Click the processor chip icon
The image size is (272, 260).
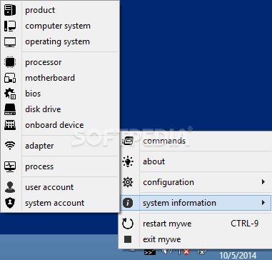[x=10, y=62]
